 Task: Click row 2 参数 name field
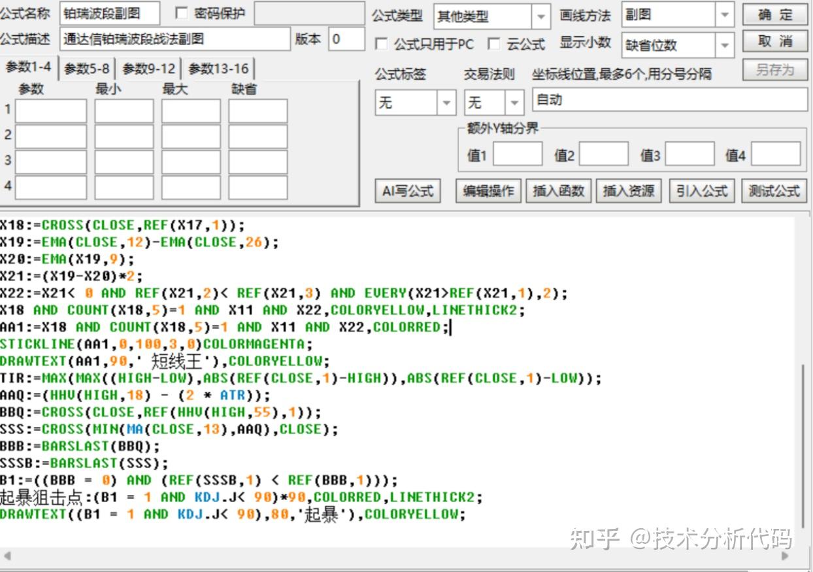coord(51,136)
